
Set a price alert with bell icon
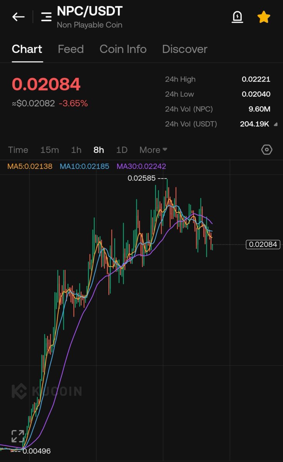point(238,17)
